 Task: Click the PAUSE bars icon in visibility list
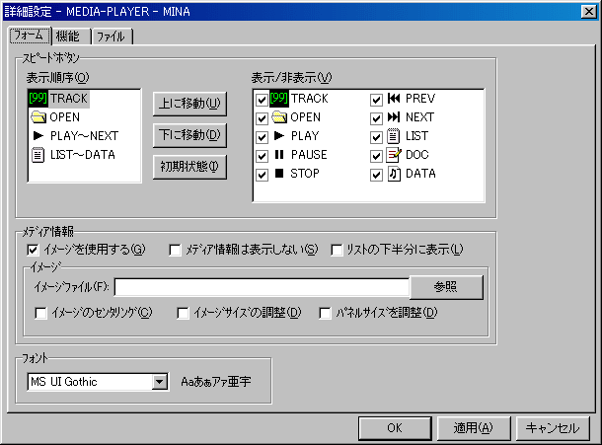point(279,154)
